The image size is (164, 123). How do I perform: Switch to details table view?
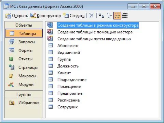click(125, 16)
